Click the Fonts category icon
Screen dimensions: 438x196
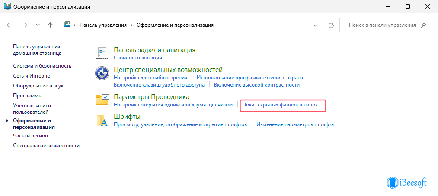point(102,121)
